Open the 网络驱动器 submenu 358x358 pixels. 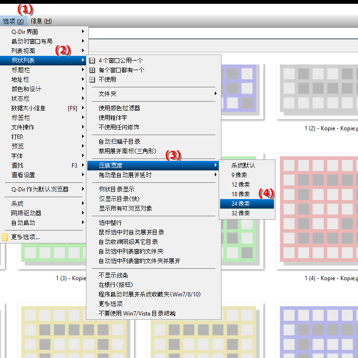tap(43, 213)
